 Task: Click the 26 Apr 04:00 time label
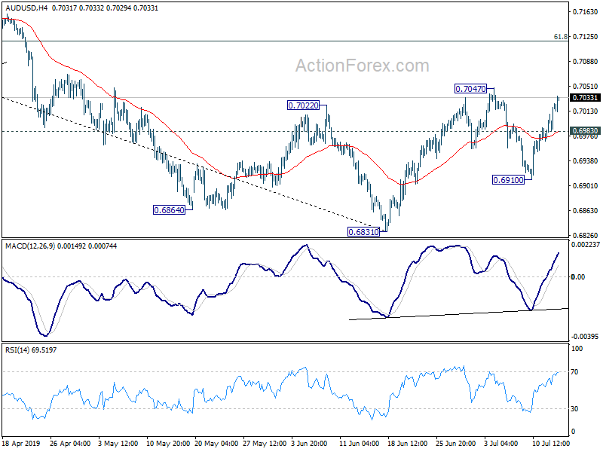[70, 443]
